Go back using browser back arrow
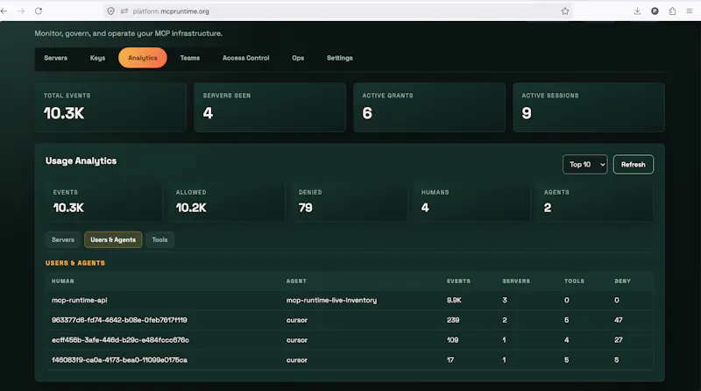The height and width of the screenshot is (391, 701). point(4,11)
